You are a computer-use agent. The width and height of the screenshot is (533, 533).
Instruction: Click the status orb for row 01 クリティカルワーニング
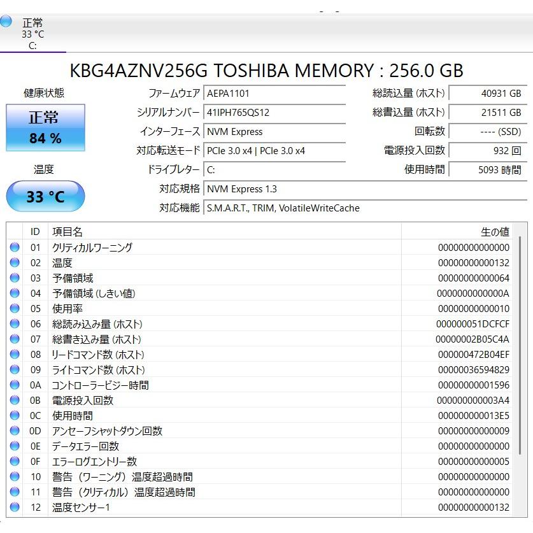click(15, 247)
